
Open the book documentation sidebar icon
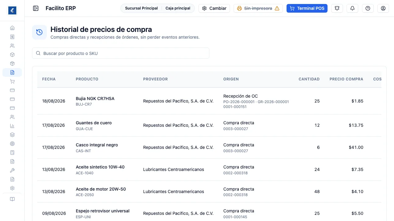(12, 199)
